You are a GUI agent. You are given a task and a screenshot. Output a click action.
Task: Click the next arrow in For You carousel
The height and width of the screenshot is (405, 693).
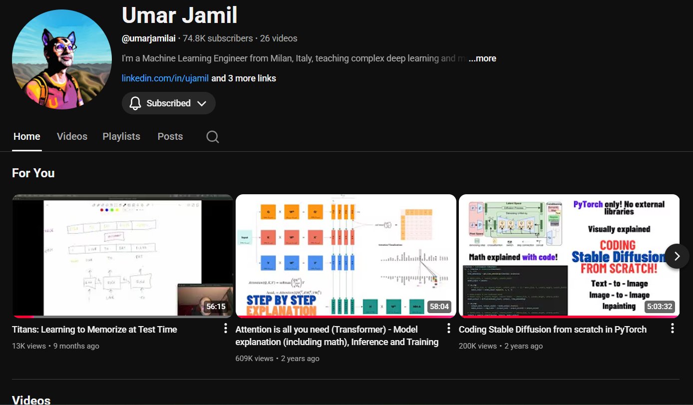coord(677,256)
